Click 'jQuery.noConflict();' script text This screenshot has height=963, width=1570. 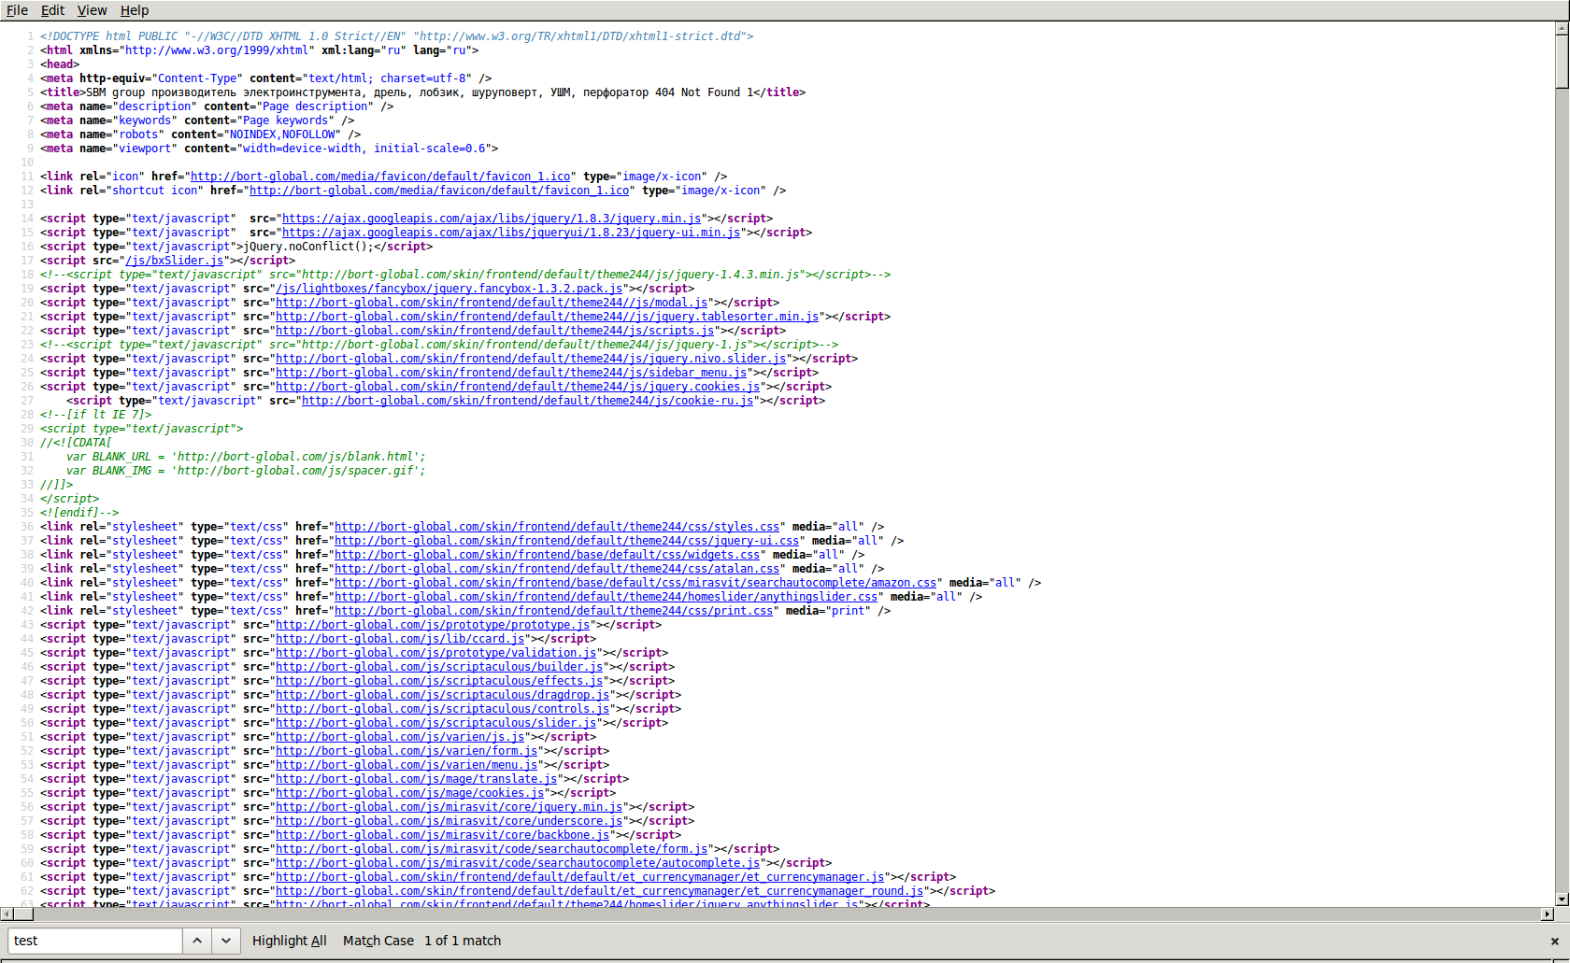308,247
